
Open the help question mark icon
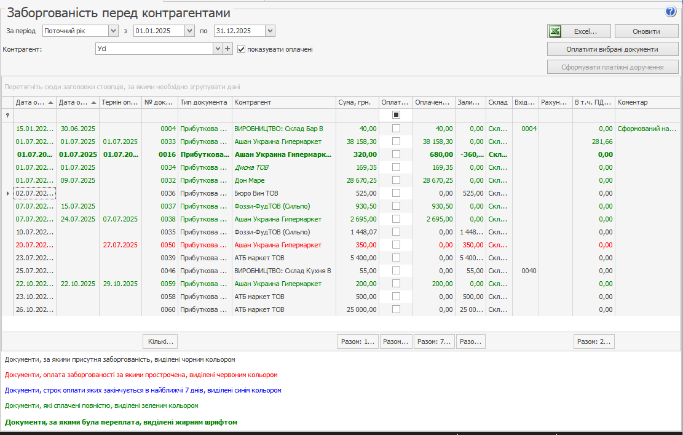[x=670, y=12]
